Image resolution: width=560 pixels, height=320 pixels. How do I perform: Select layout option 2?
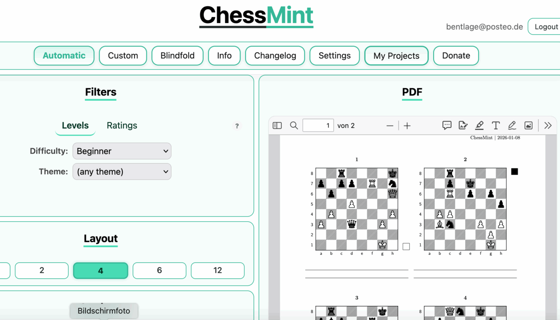click(42, 270)
